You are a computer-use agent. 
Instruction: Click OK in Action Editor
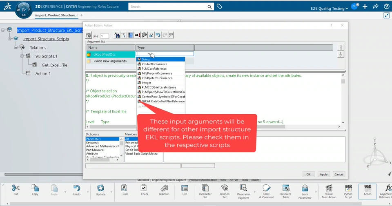309,174
